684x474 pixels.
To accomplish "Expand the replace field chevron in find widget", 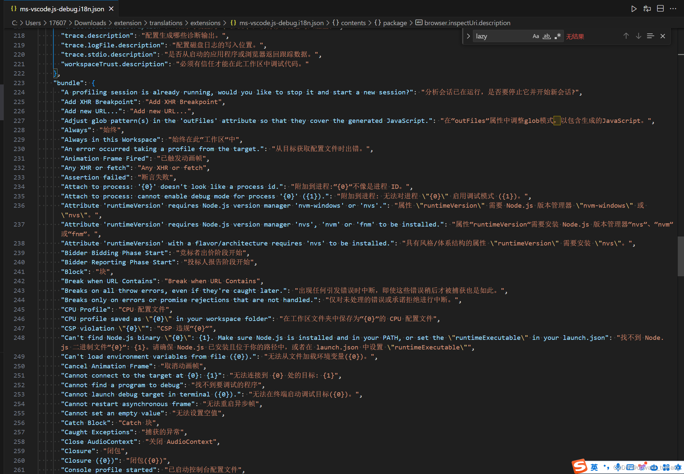I will click(468, 36).
